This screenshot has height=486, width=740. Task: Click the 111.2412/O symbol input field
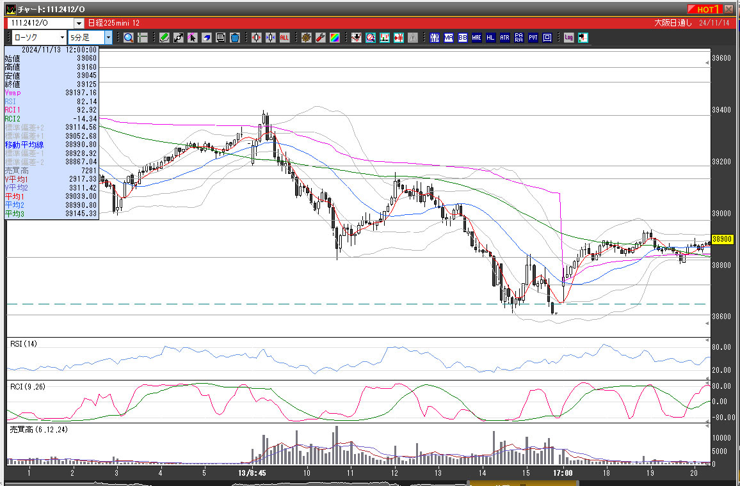pyautogui.click(x=42, y=23)
